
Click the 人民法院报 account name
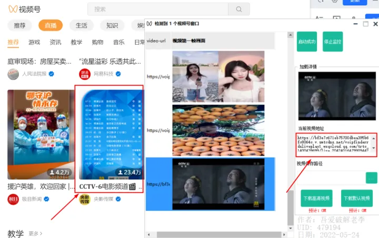[x=34, y=74]
